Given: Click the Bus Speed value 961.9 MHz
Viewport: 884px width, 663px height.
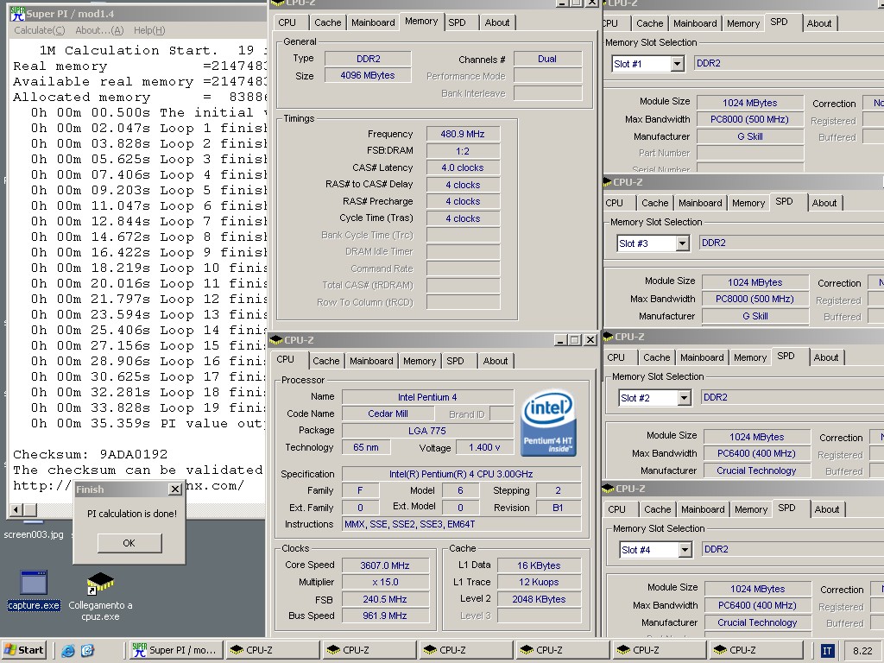Looking at the screenshot, I should [x=385, y=616].
